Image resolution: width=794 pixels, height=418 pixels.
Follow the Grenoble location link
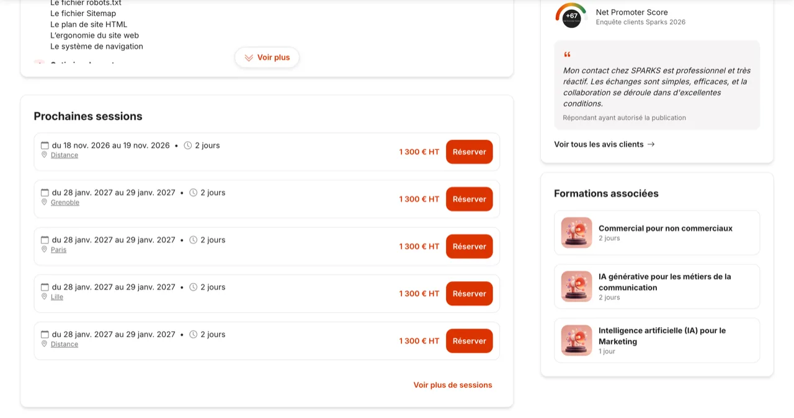(x=65, y=202)
